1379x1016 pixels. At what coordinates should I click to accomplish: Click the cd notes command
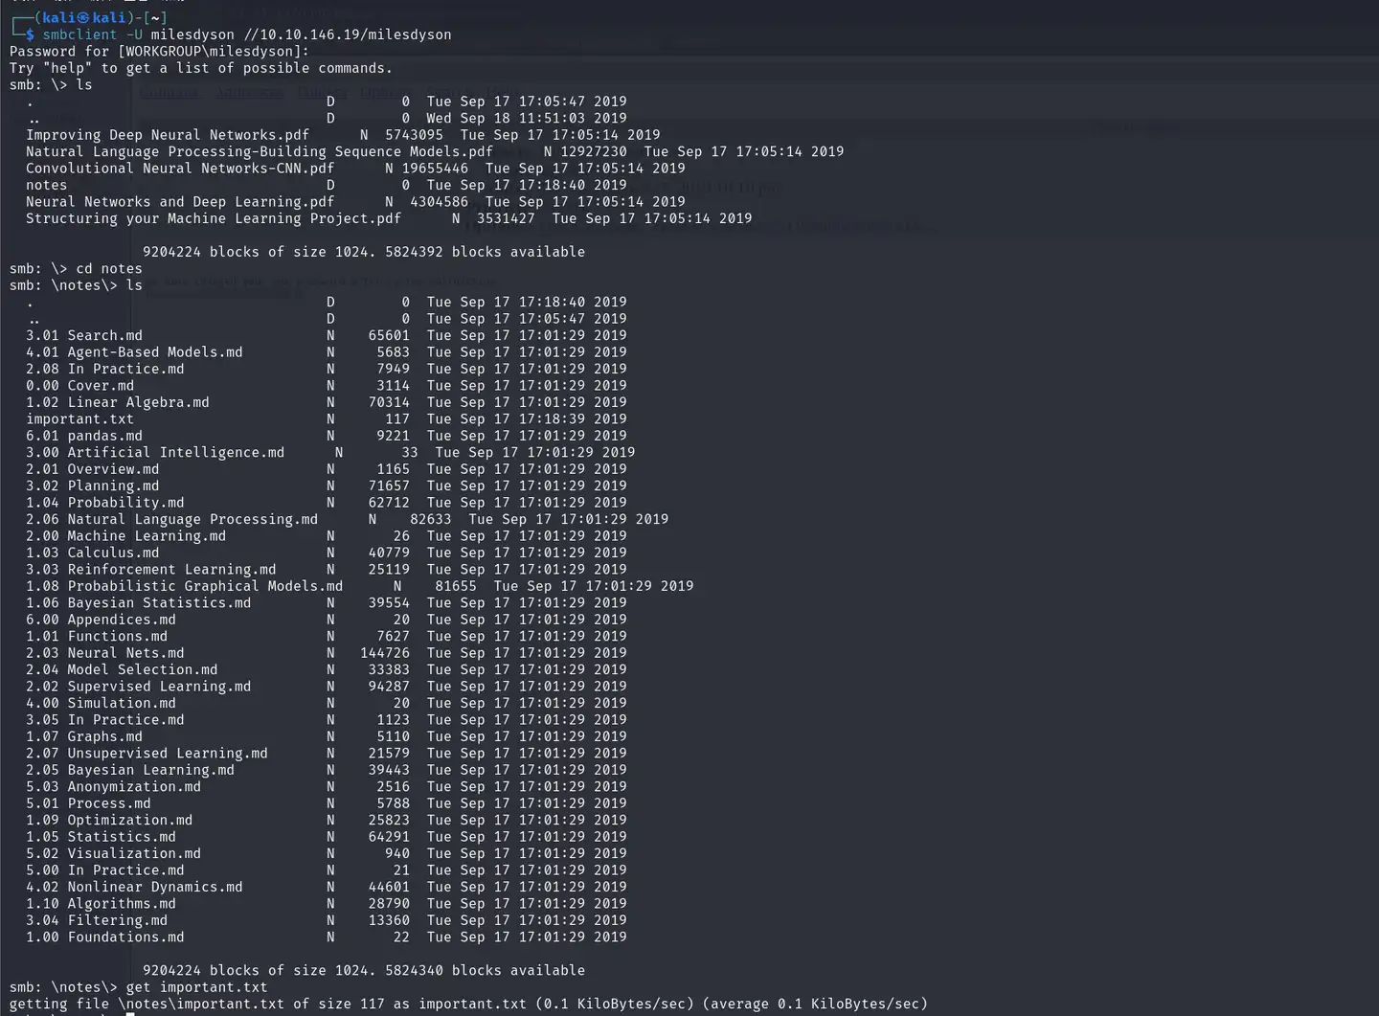[x=109, y=269]
